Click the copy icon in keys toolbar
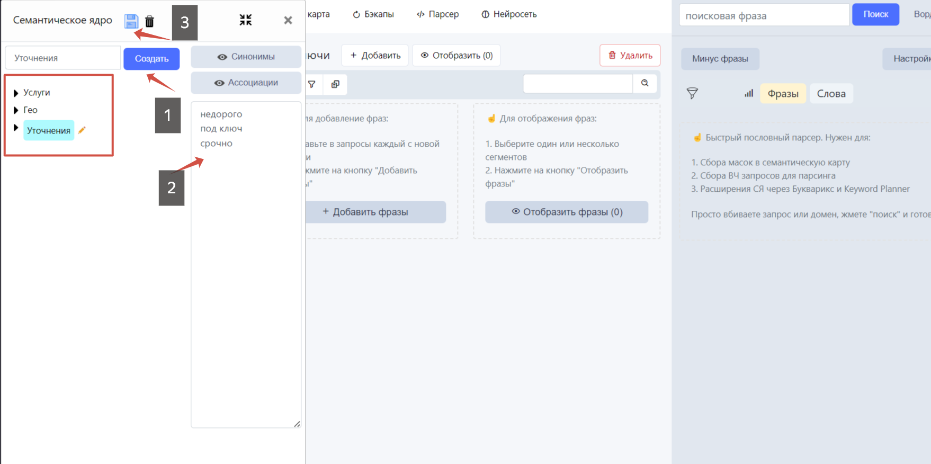The width and height of the screenshot is (931, 464). (x=335, y=84)
